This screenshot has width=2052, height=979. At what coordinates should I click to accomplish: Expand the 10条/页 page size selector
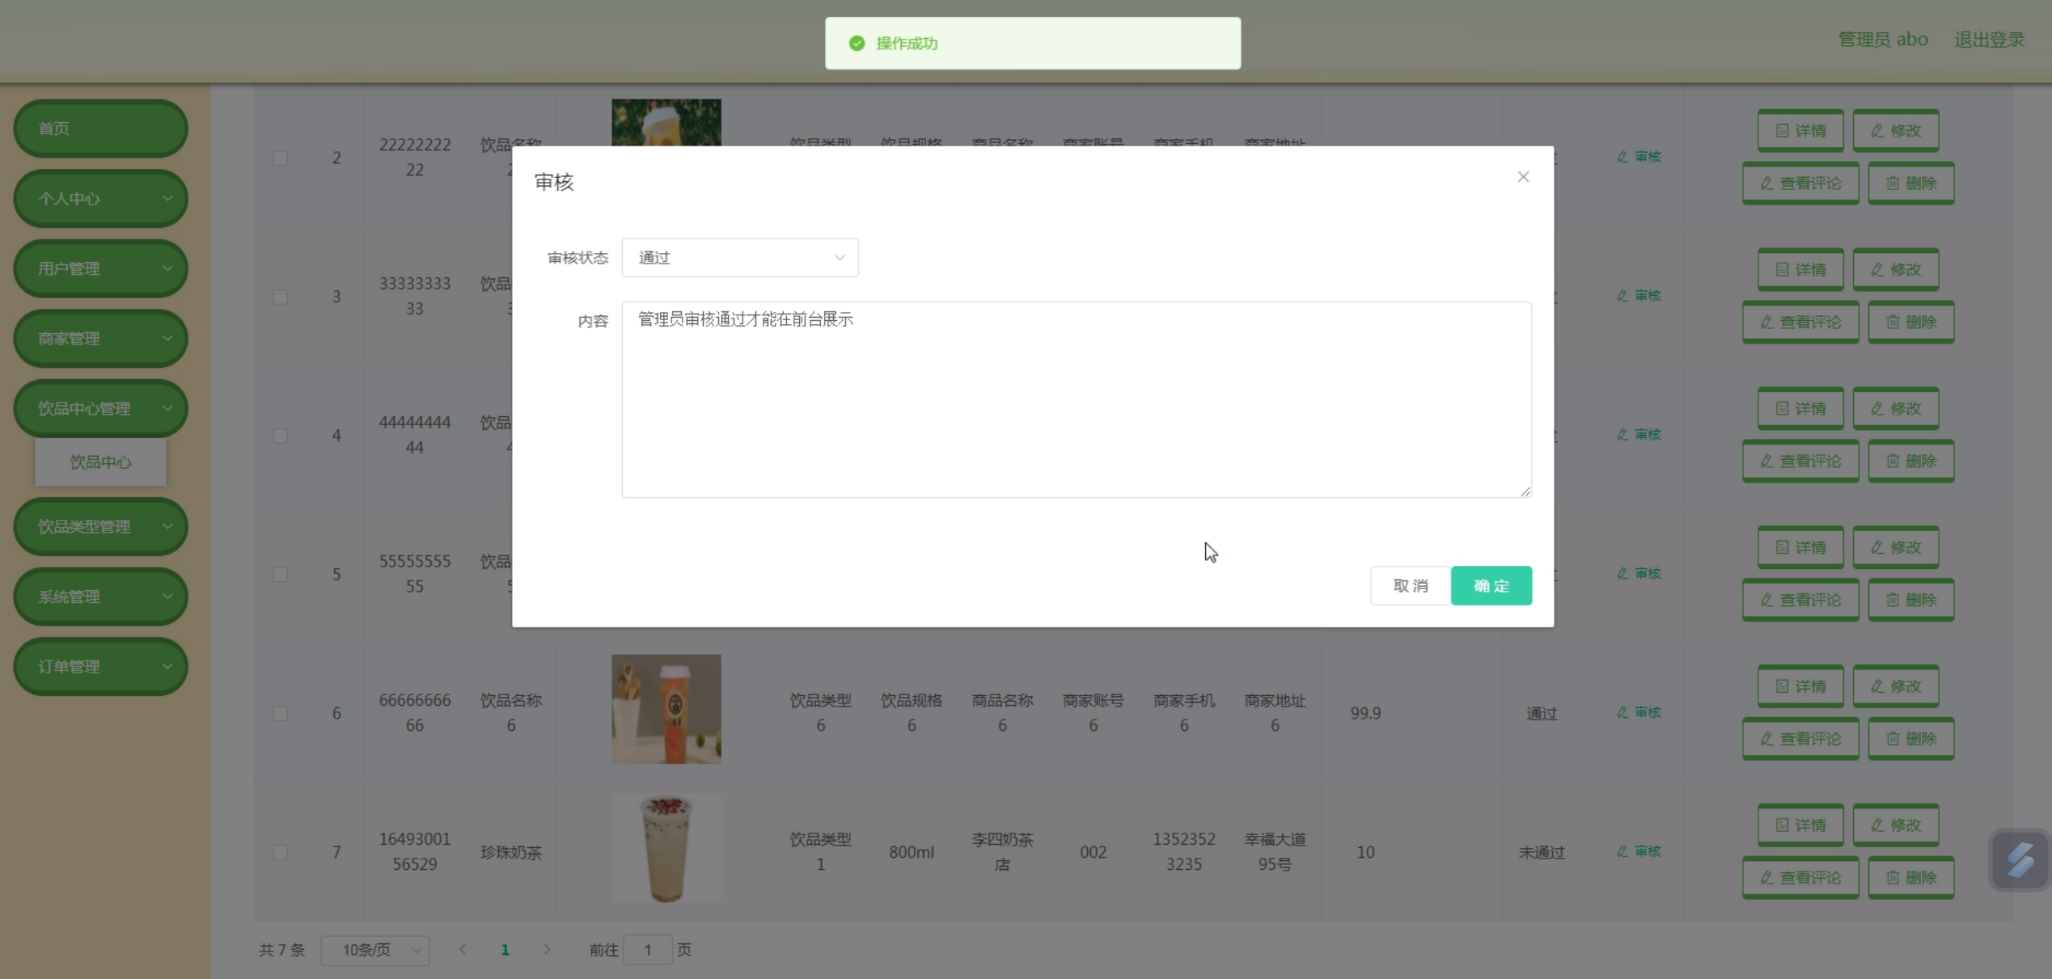tap(375, 950)
